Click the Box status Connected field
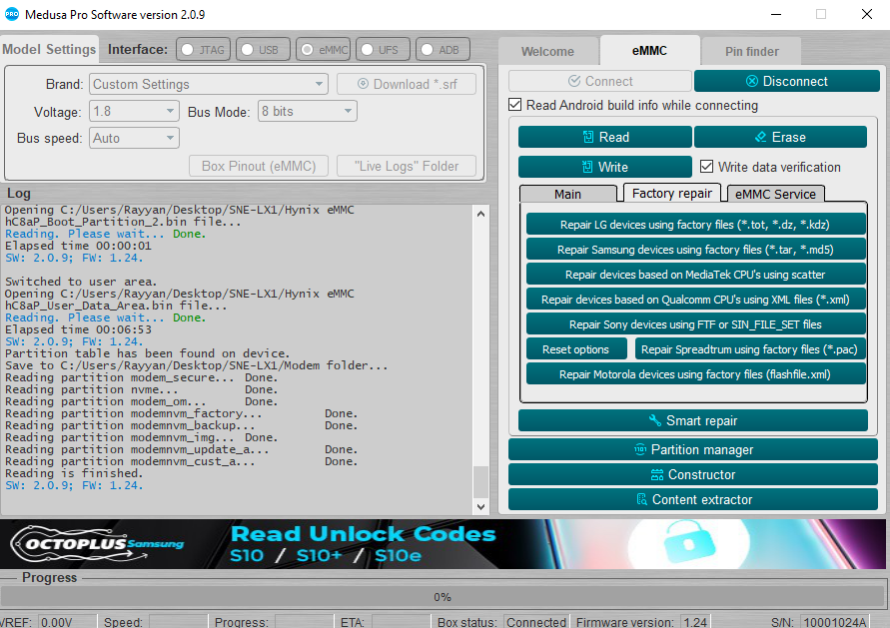Image resolution: width=890 pixels, height=628 pixels. [535, 622]
